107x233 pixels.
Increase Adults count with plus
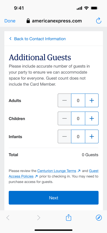(x=92, y=100)
